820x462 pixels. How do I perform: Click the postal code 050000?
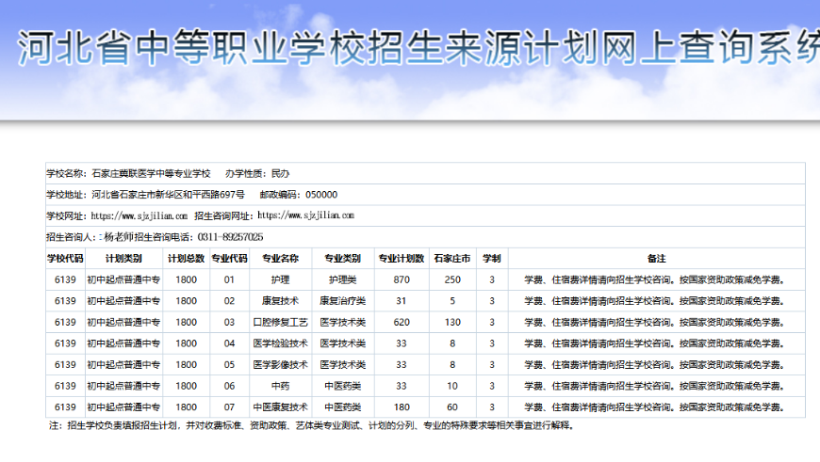[x=321, y=195]
